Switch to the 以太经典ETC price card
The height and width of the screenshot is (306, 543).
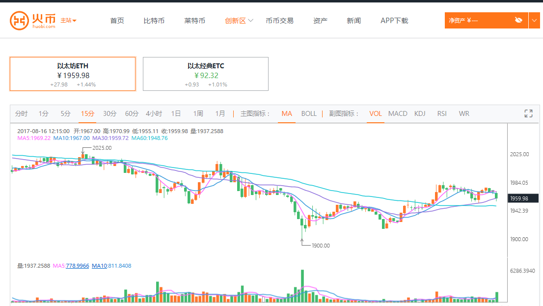(x=206, y=74)
